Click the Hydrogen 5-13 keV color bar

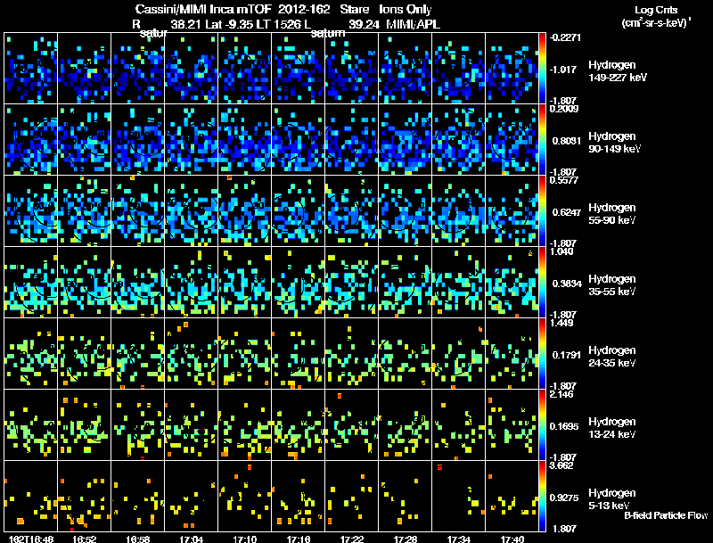542,496
